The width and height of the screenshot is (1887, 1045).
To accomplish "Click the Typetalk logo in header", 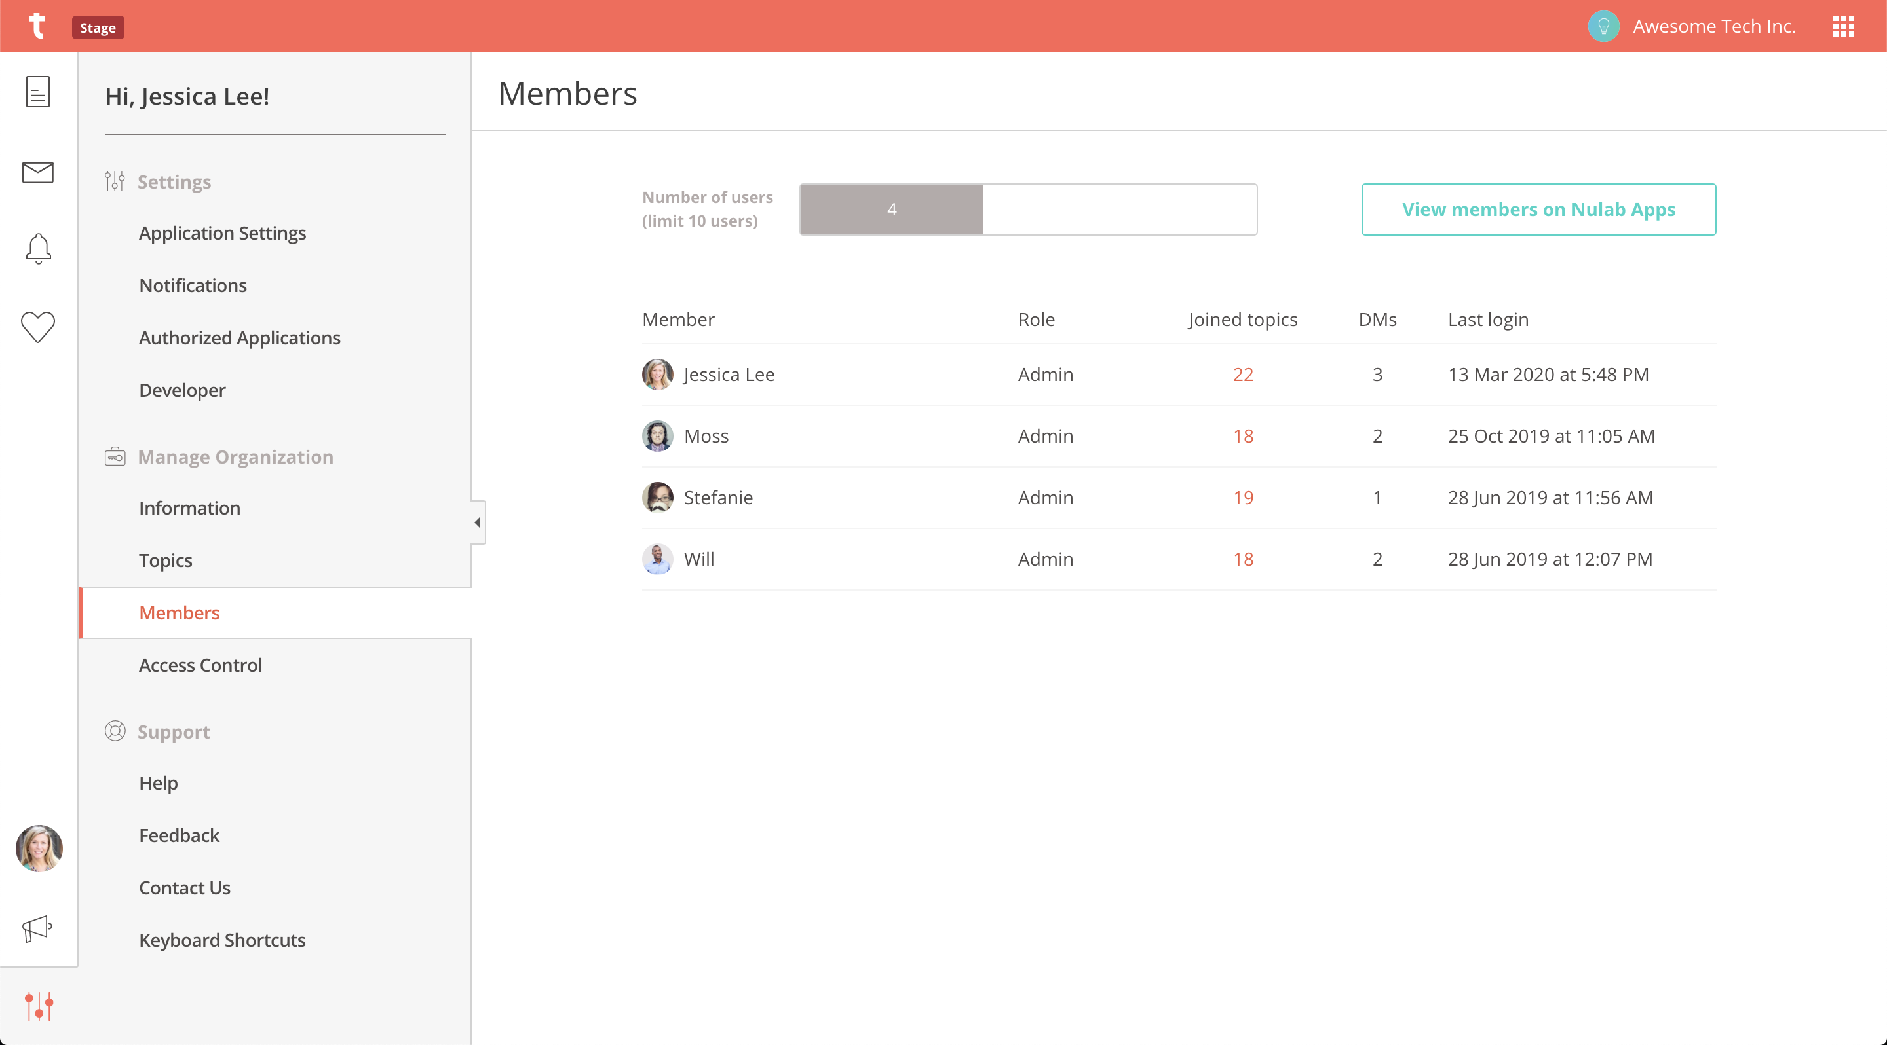I will click(37, 26).
